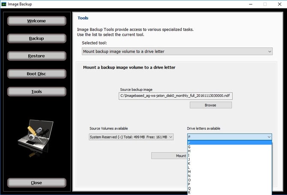Open the Restore section
The height and width of the screenshot is (195, 287).
36,56
